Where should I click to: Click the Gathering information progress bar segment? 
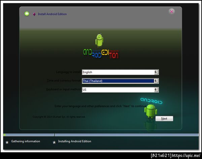tap(29, 135)
